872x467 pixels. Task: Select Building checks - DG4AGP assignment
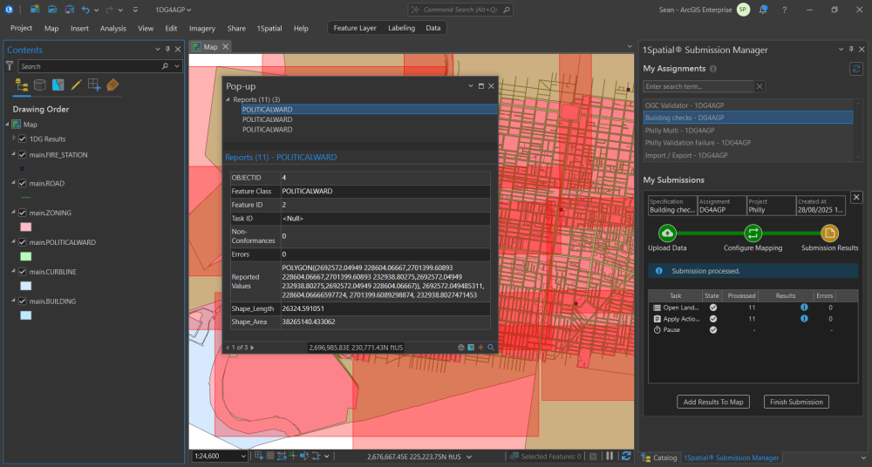[748, 118]
